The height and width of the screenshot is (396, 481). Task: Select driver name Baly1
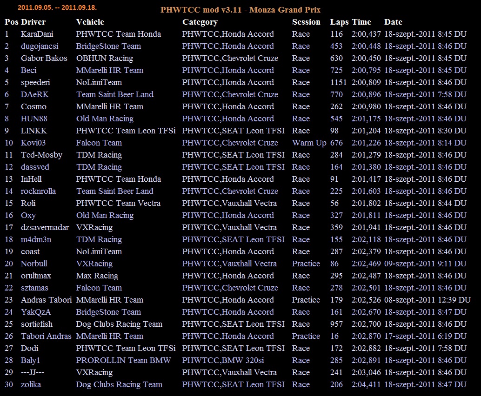(30, 361)
